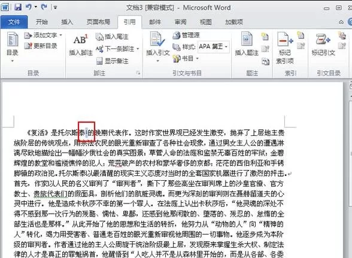Click 显示备注 label
352x258 pixels.
[117, 61]
